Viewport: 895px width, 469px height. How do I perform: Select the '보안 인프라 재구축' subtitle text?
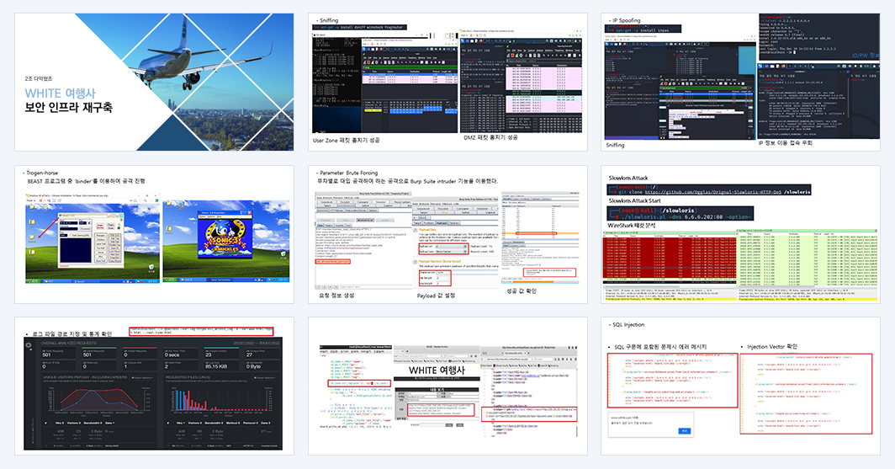[x=68, y=107]
